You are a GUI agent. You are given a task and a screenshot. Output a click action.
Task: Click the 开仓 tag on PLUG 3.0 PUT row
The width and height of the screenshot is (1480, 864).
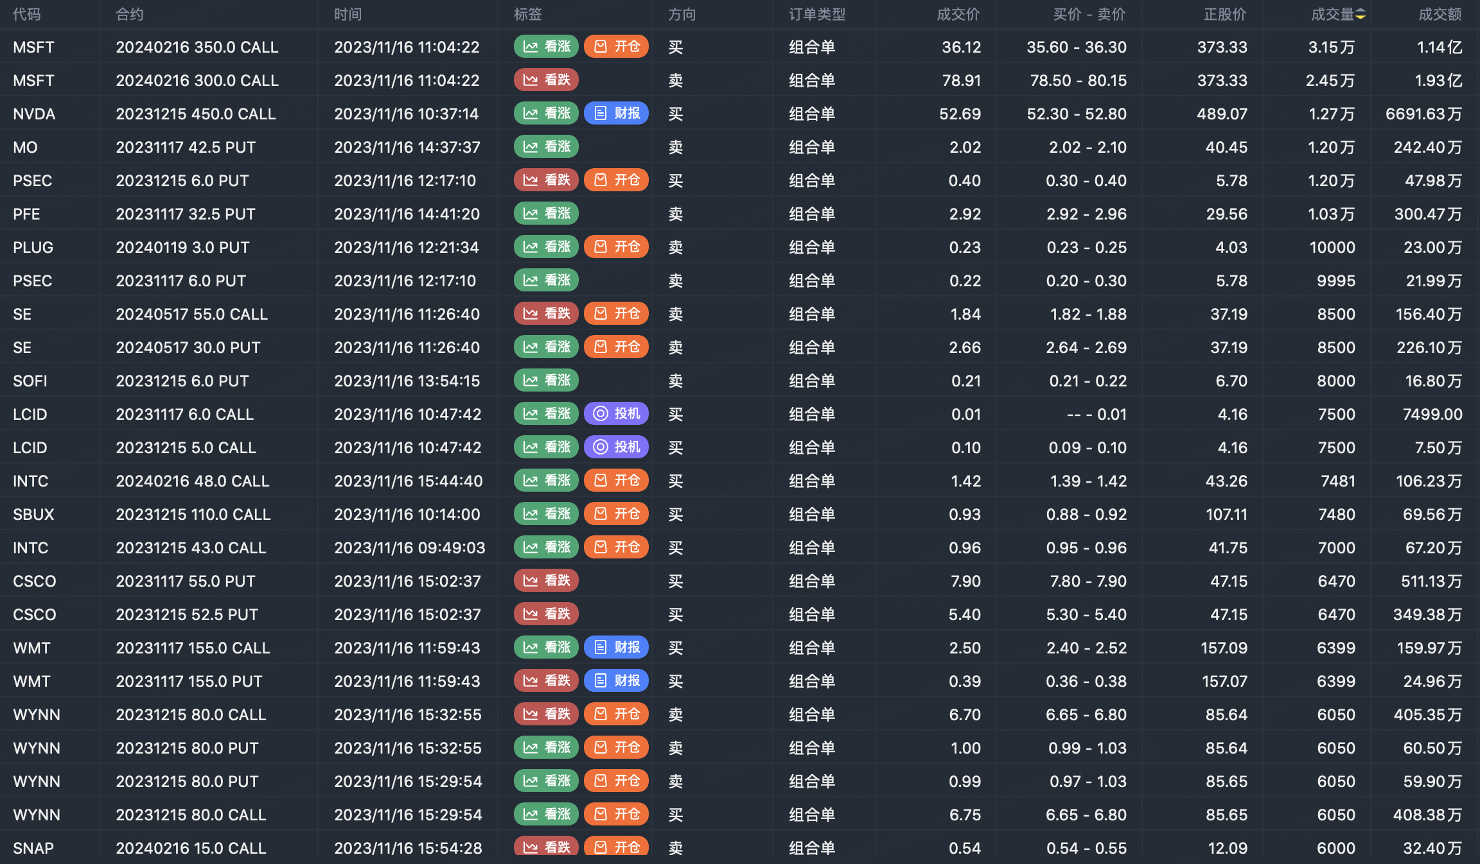point(616,247)
